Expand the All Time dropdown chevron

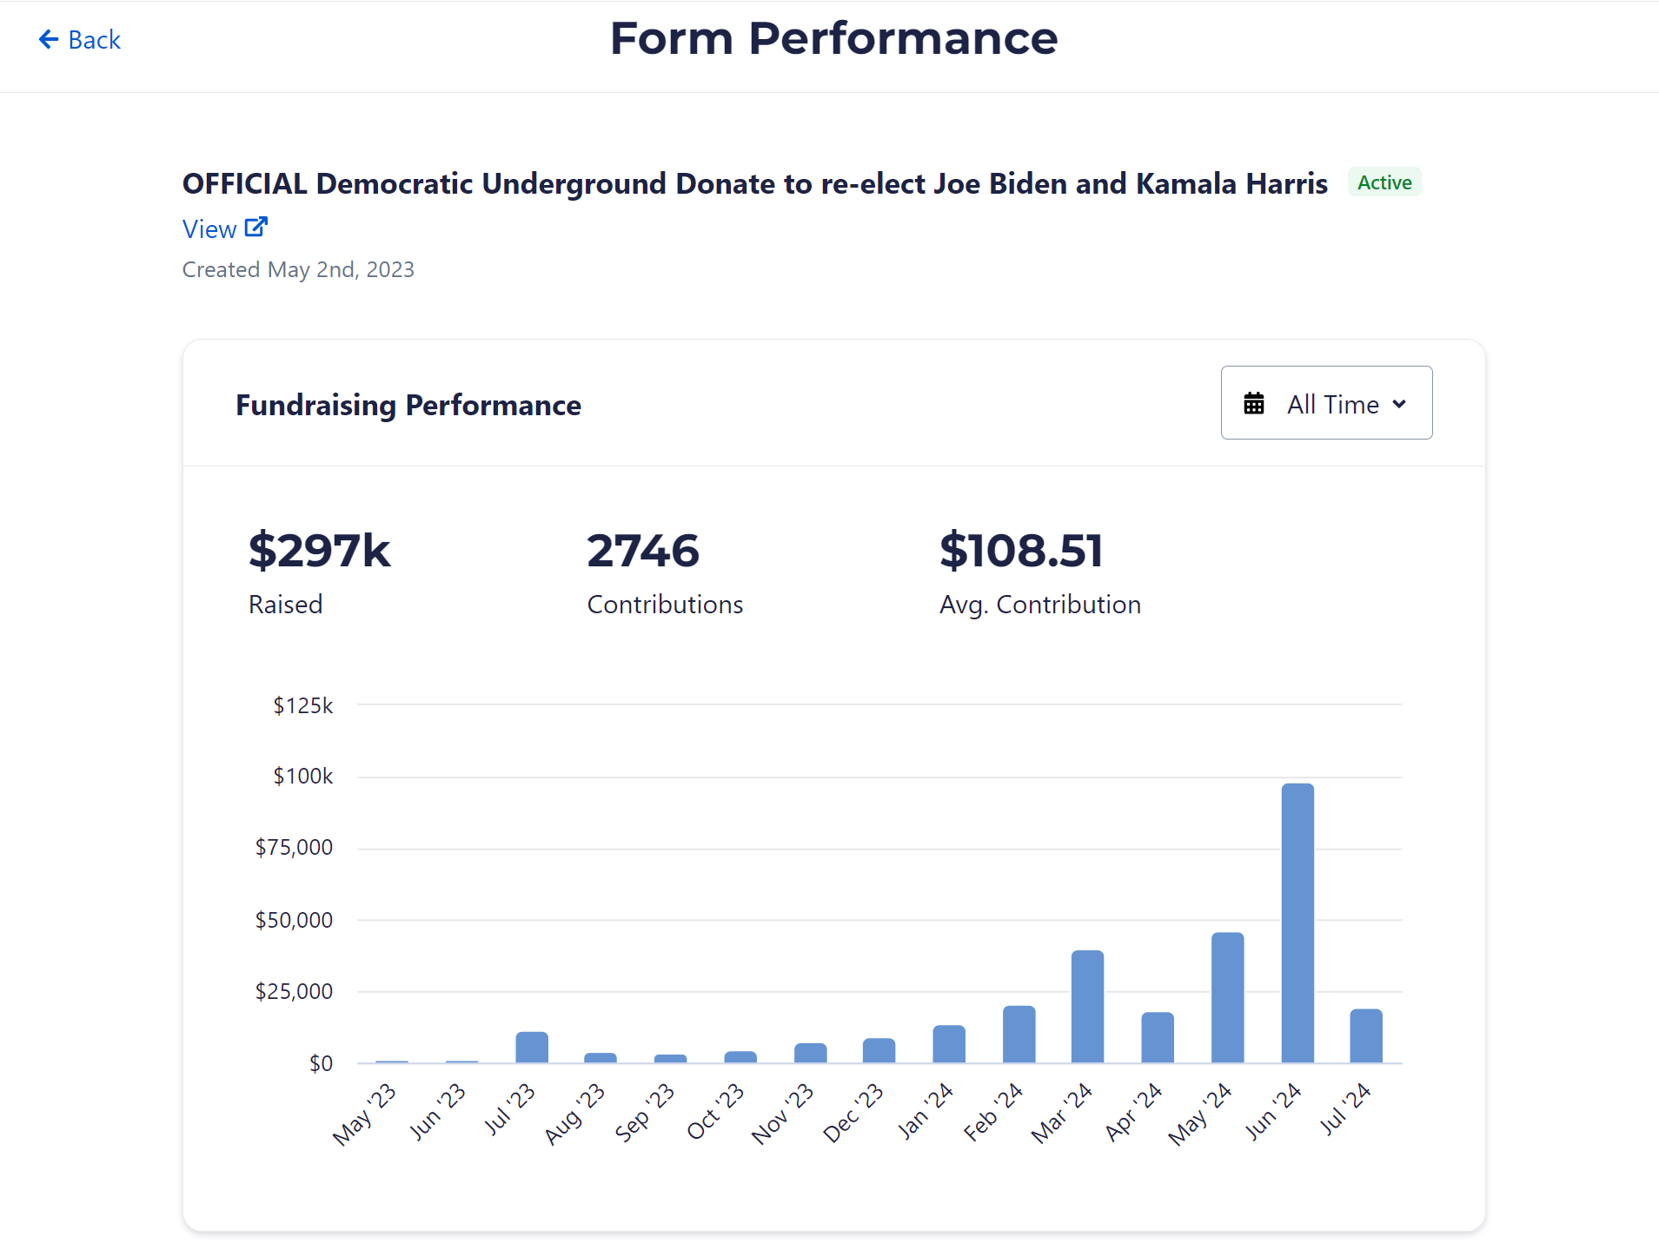1399,404
